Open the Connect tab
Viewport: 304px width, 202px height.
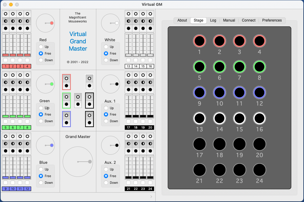point(249,21)
